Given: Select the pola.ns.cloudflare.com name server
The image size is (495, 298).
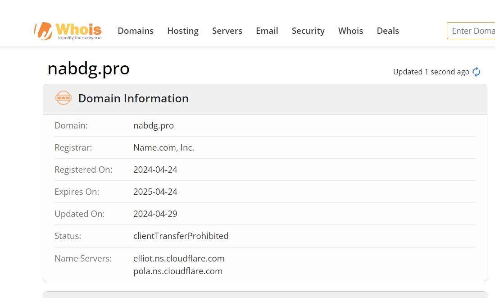Looking at the screenshot, I should [x=178, y=271].
